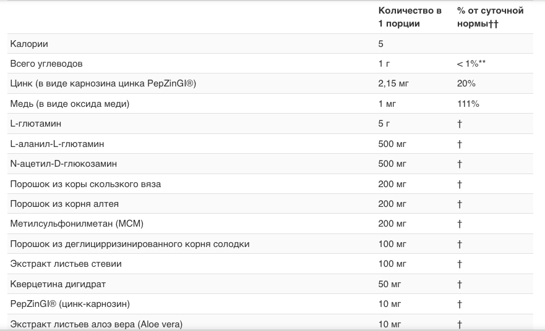This screenshot has height=331, width=545.
Task: Click the '% от суточной нормы' column header
Action: [490, 17]
